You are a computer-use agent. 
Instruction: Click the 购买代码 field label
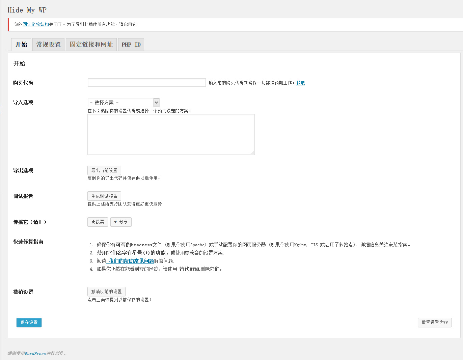coord(23,83)
